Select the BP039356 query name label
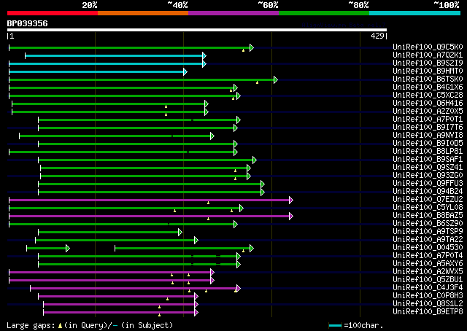 [x=28, y=23]
